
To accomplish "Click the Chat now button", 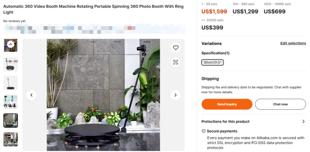I will click(280, 104).
